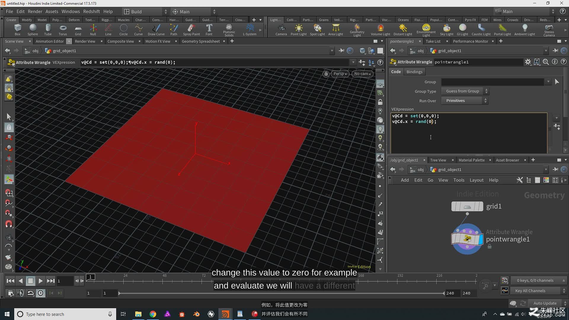569x320 pixels.
Task: Switch to the Render View tab
Action: pyautogui.click(x=85, y=41)
